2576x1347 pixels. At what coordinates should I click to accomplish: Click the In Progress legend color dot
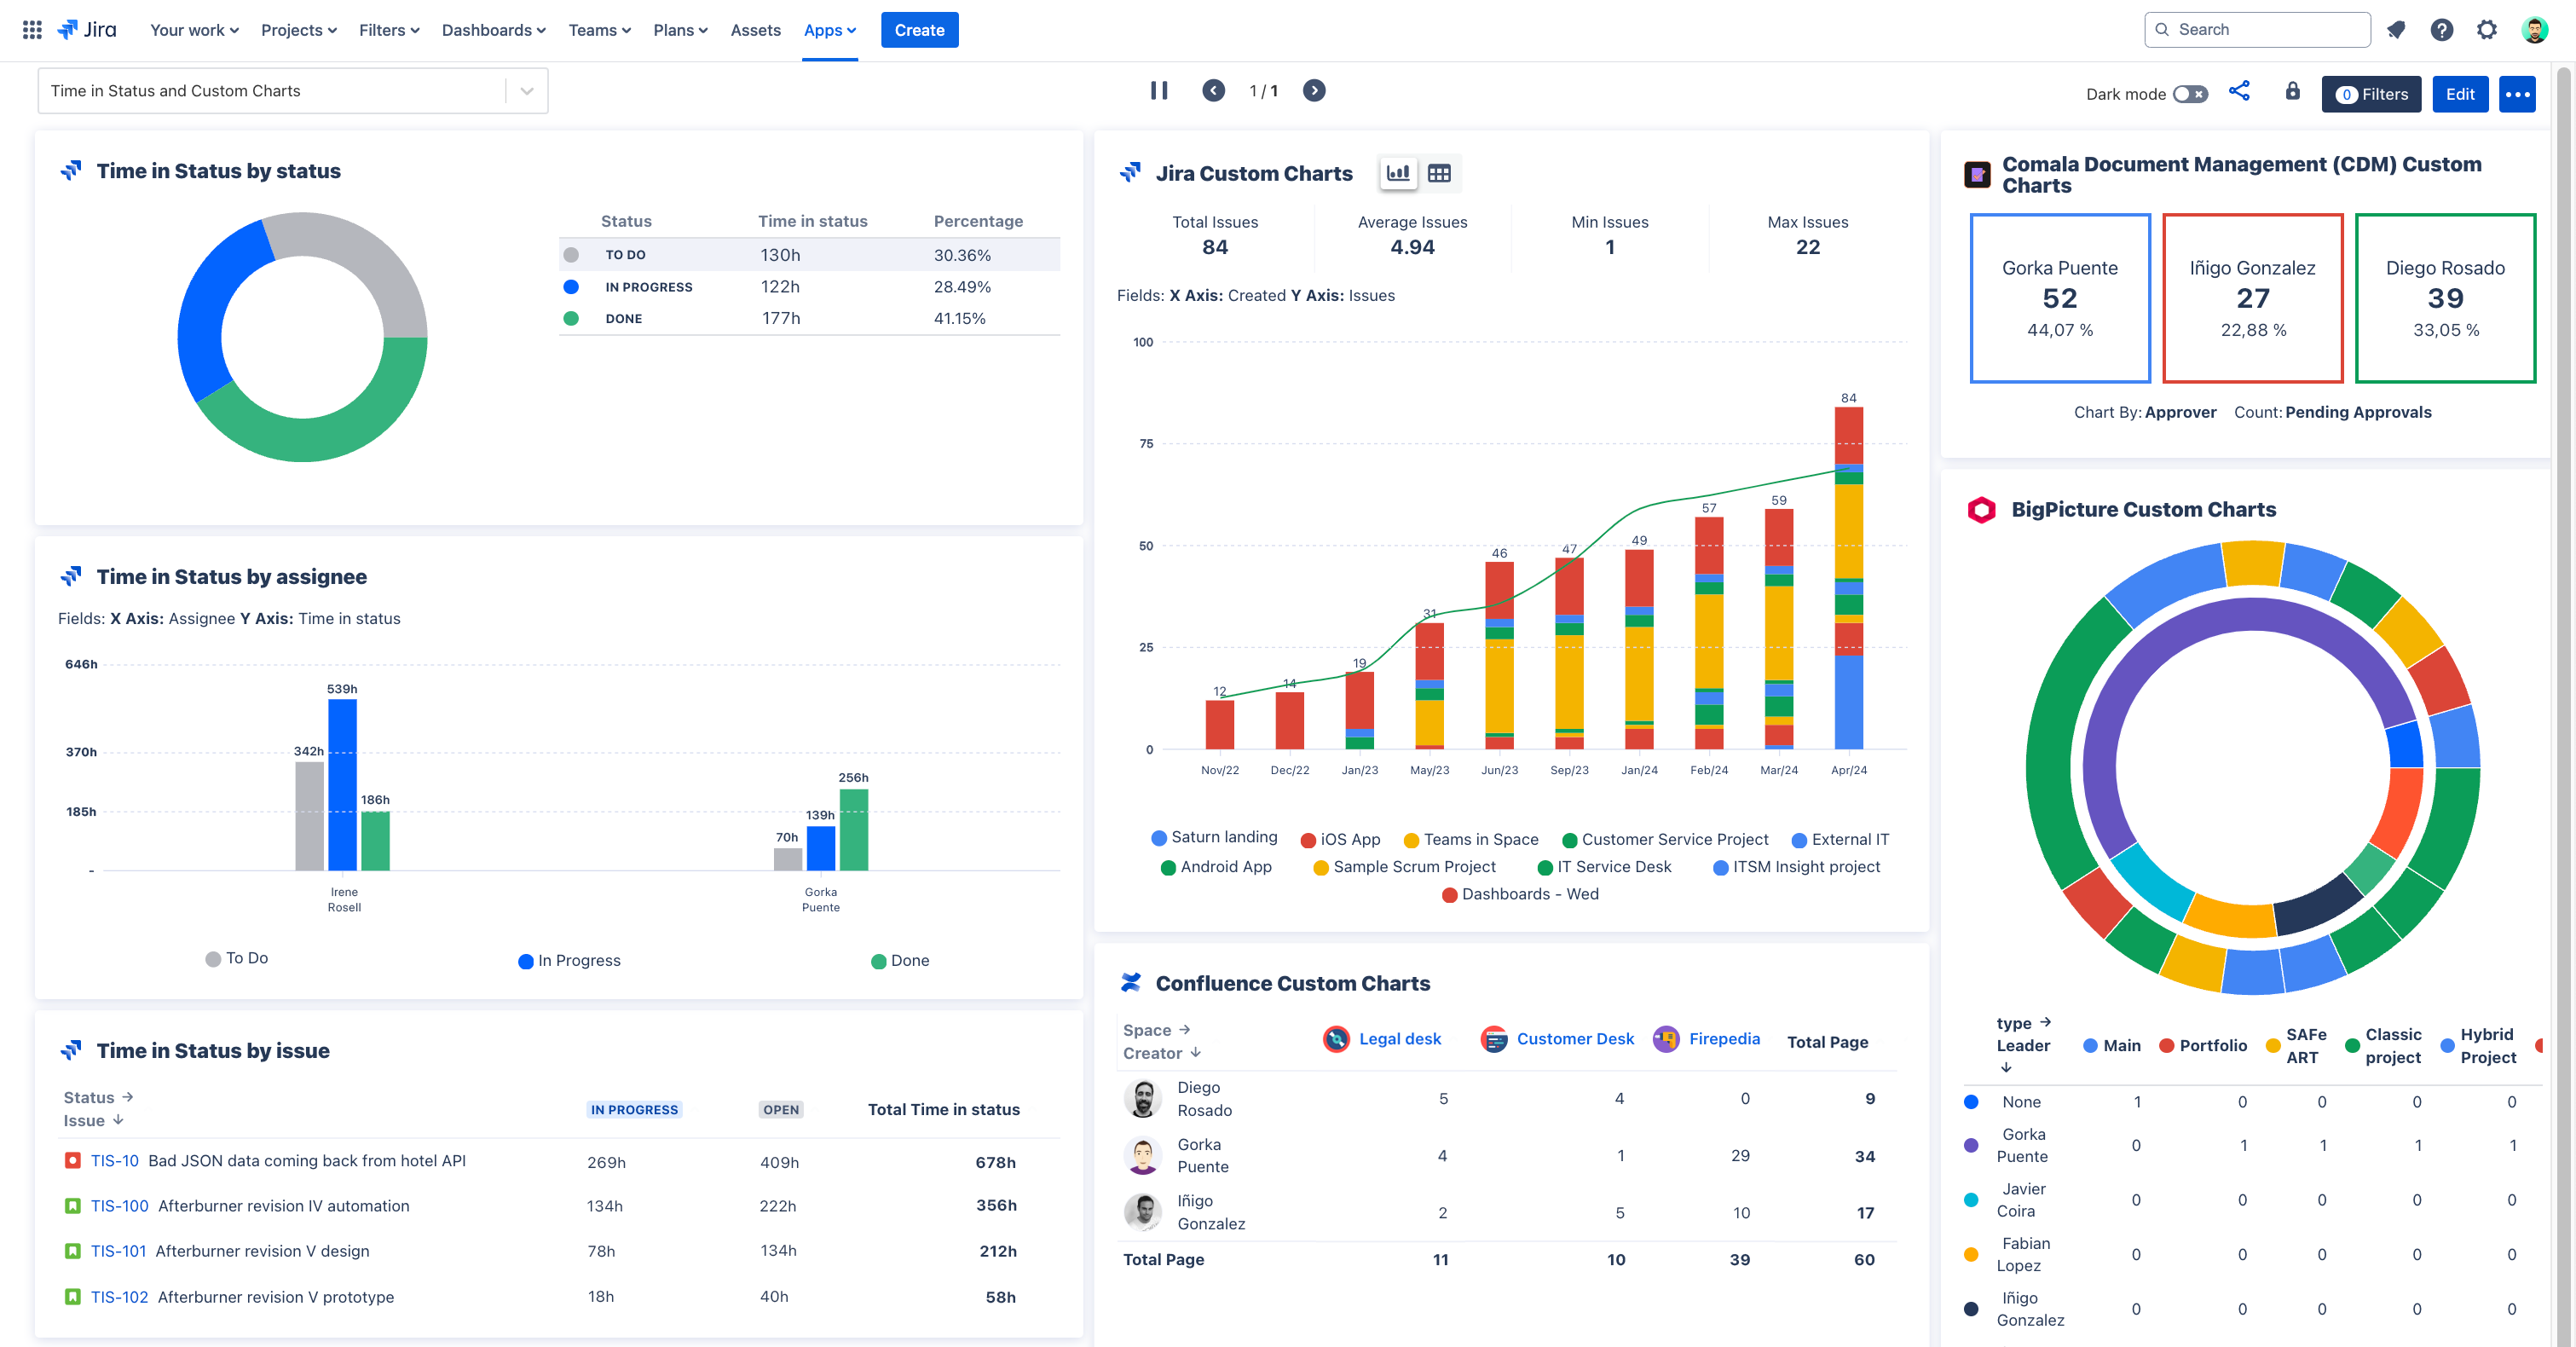click(525, 962)
